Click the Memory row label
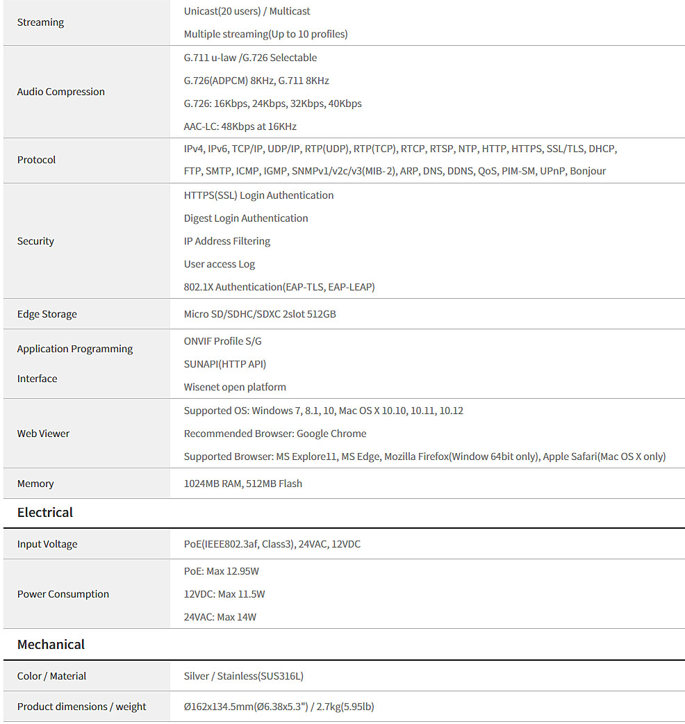 coord(35,484)
